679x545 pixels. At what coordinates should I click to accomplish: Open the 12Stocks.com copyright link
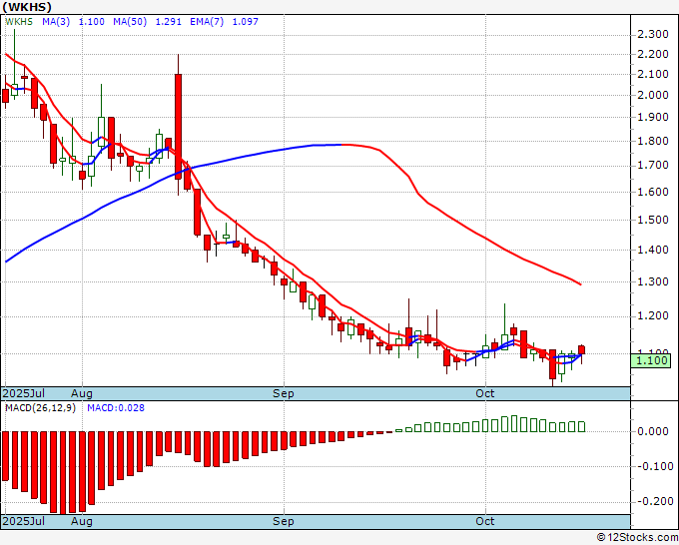click(637, 537)
